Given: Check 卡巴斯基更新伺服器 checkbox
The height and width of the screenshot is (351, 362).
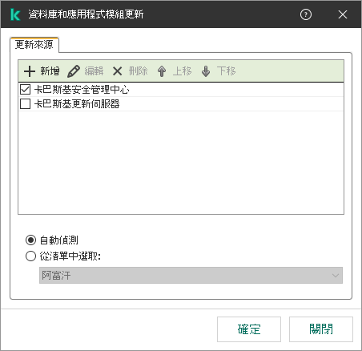Looking at the screenshot, I should coord(25,103).
